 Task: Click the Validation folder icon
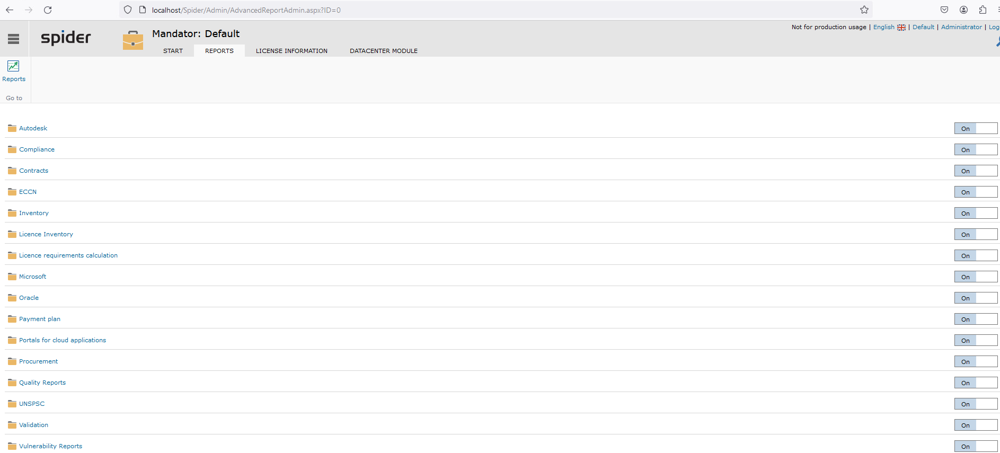[x=12, y=425]
